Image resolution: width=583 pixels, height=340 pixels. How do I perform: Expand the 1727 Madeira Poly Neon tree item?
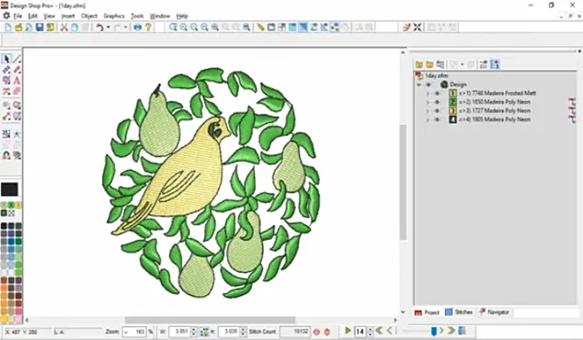[428, 111]
